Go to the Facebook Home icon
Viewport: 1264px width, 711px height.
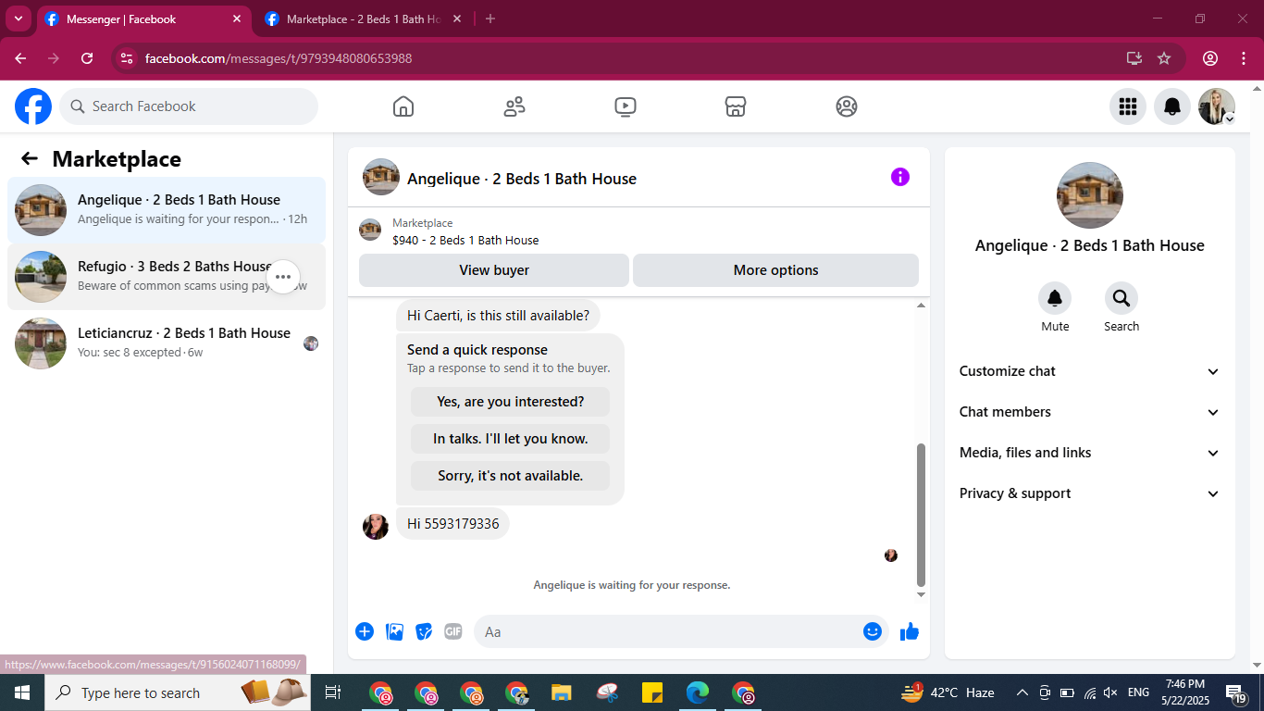pos(403,106)
